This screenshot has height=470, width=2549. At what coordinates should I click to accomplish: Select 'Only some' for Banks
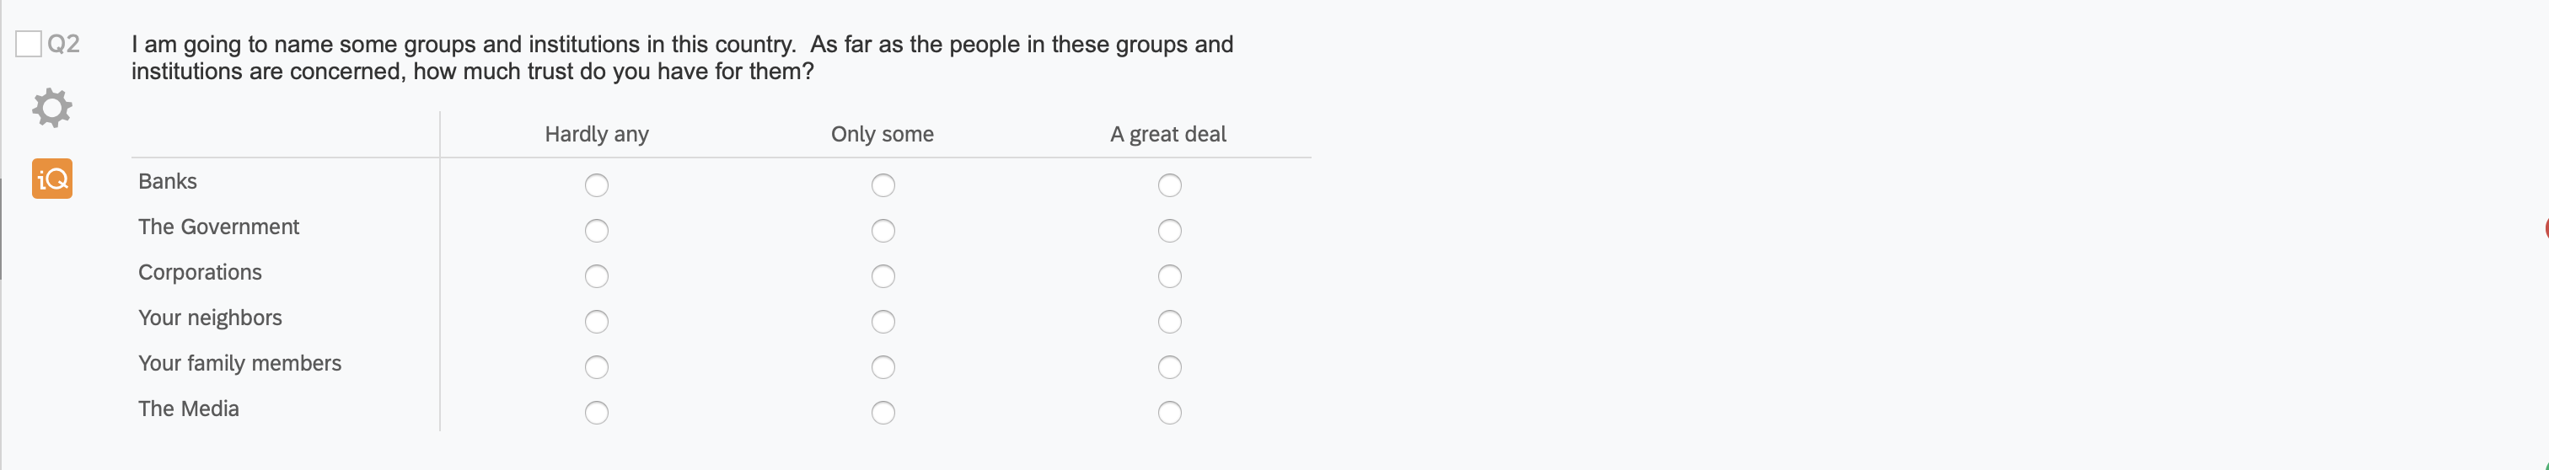point(883,185)
